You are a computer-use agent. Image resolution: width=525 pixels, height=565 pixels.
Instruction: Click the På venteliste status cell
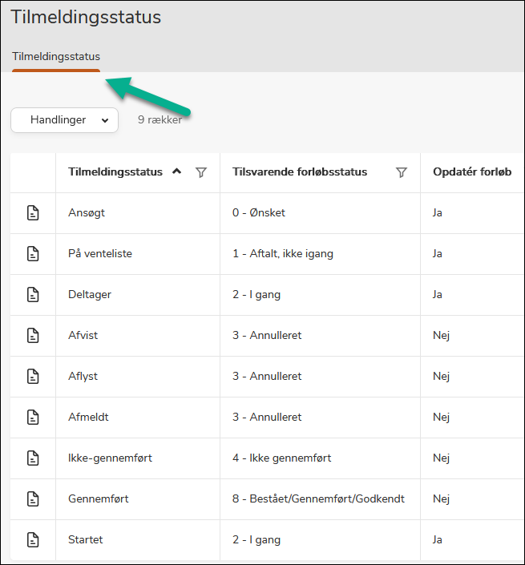tap(100, 254)
